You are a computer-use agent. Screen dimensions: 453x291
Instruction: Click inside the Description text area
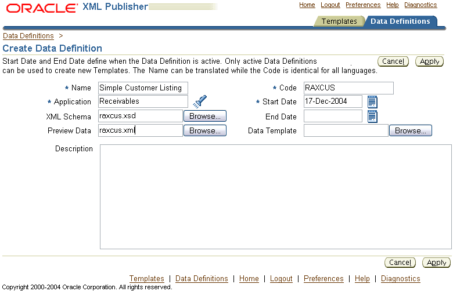point(276,197)
